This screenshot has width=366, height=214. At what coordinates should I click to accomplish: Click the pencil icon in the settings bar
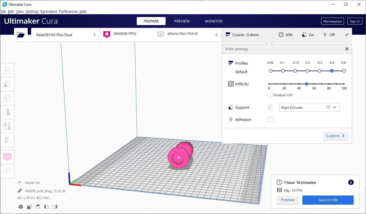click(x=347, y=35)
